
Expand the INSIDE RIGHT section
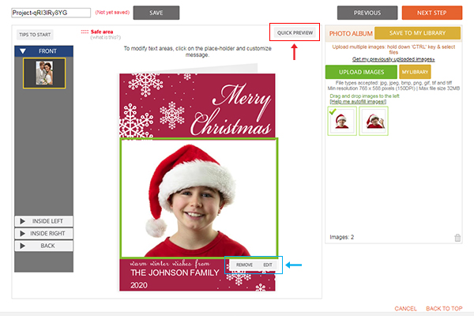coord(43,234)
